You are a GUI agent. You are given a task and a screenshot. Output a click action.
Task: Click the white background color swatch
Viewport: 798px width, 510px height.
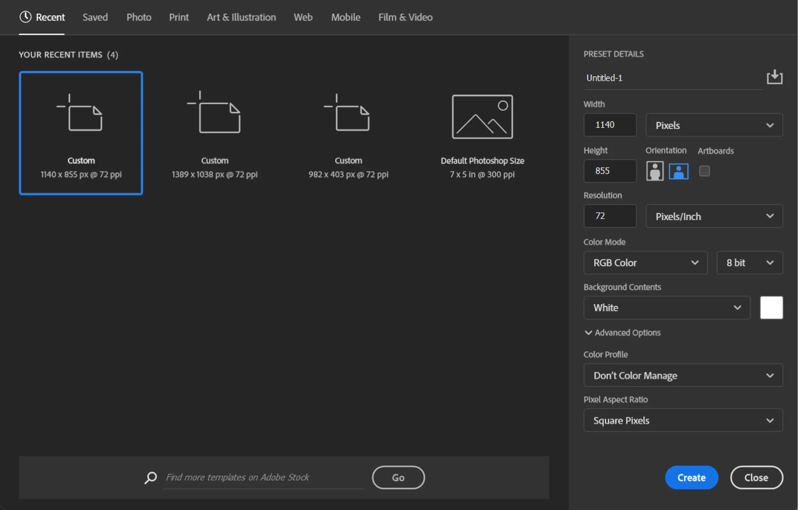click(772, 307)
